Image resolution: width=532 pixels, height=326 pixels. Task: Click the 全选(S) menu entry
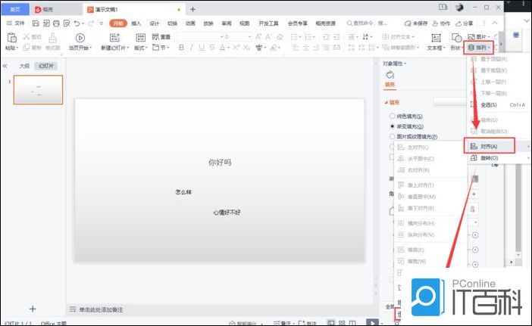(x=489, y=105)
